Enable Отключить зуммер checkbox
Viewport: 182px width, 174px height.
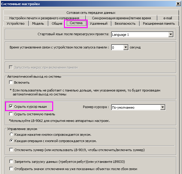(x=11, y=150)
